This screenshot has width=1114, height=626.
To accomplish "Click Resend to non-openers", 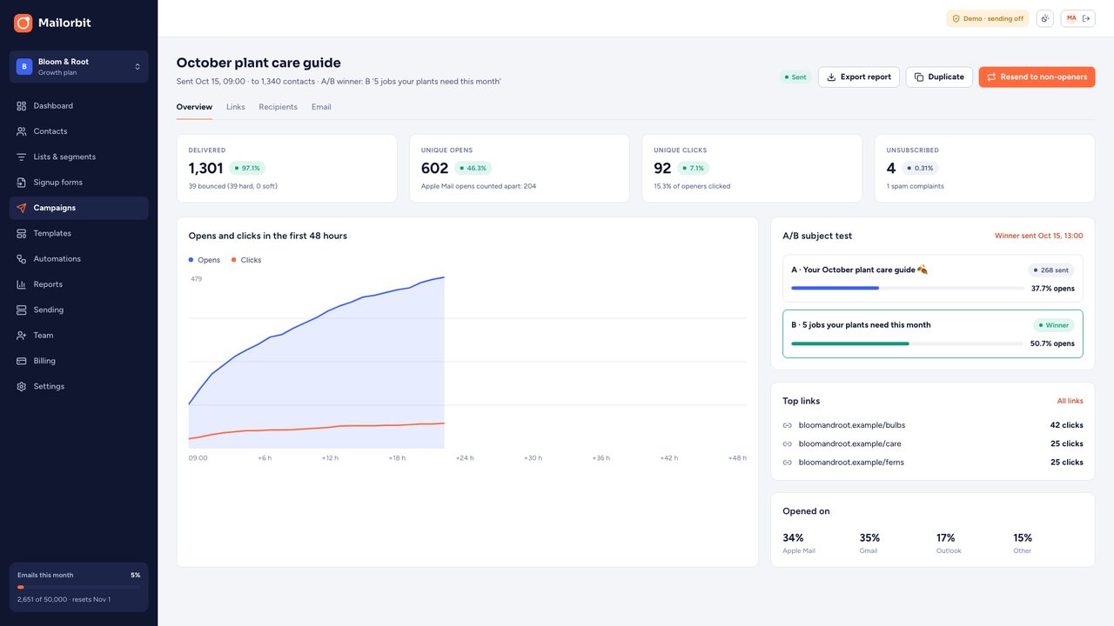I will [1037, 77].
